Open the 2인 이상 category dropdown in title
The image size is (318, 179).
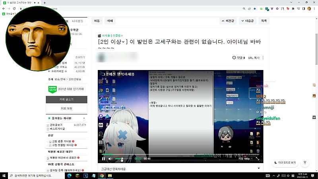pyautogui.click(x=112, y=42)
